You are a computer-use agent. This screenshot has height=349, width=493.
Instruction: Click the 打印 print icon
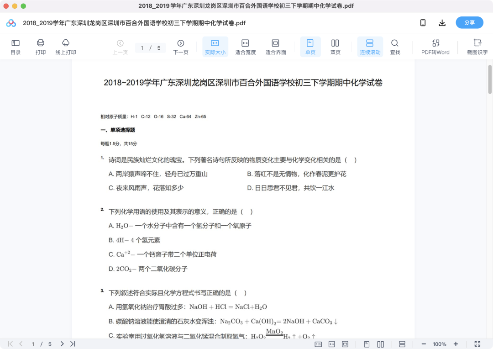[x=41, y=47]
